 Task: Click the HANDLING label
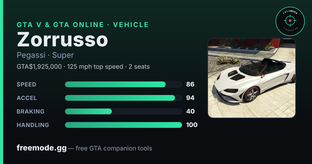click(x=33, y=125)
